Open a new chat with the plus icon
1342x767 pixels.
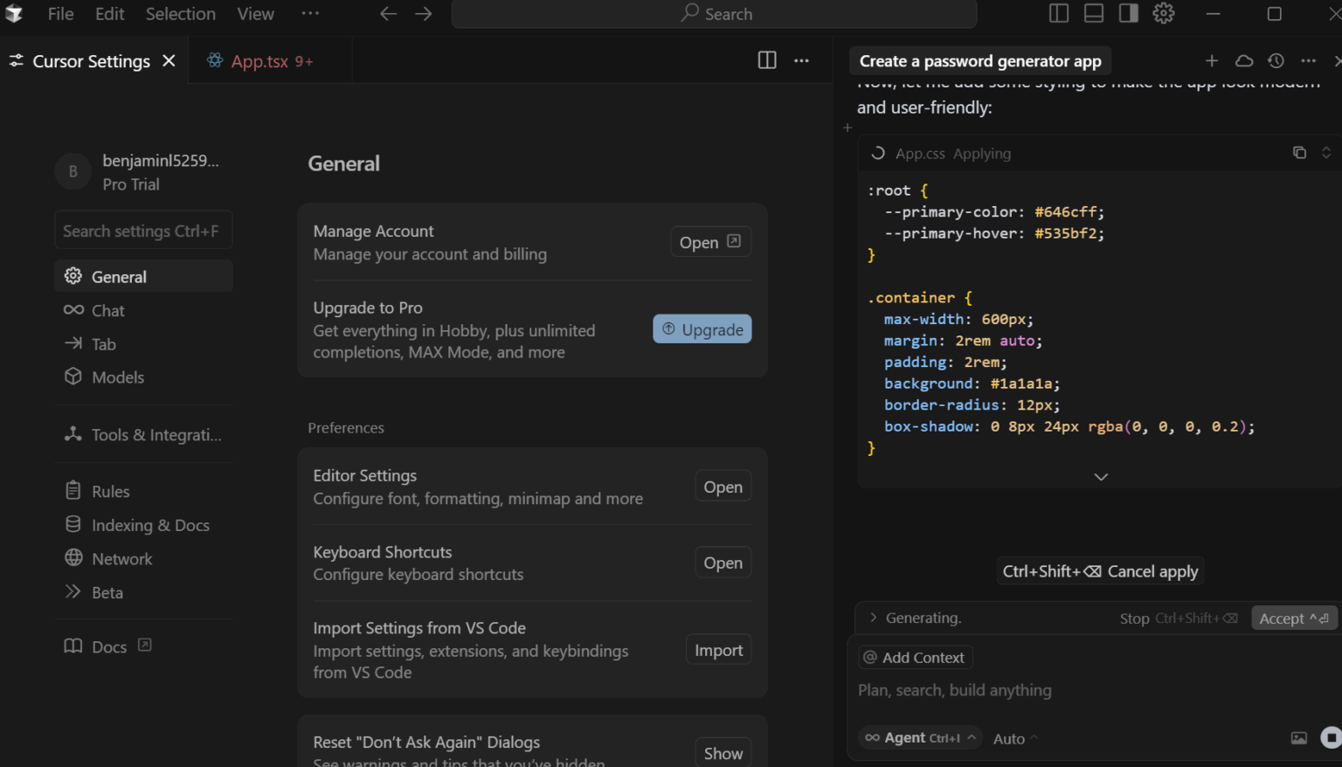[1212, 60]
